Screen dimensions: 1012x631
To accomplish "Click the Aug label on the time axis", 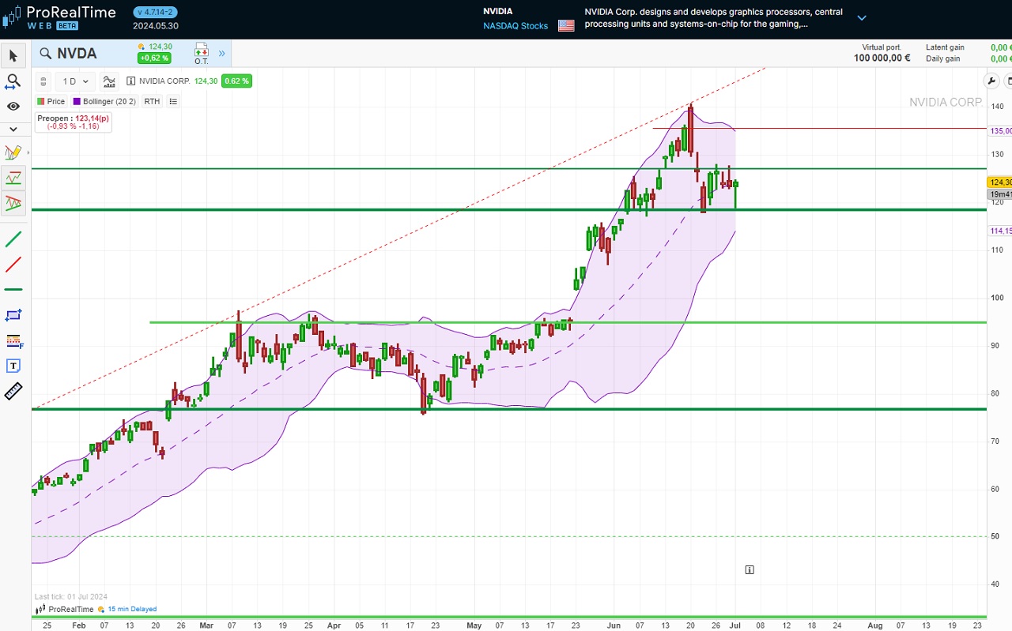I will click(x=875, y=625).
